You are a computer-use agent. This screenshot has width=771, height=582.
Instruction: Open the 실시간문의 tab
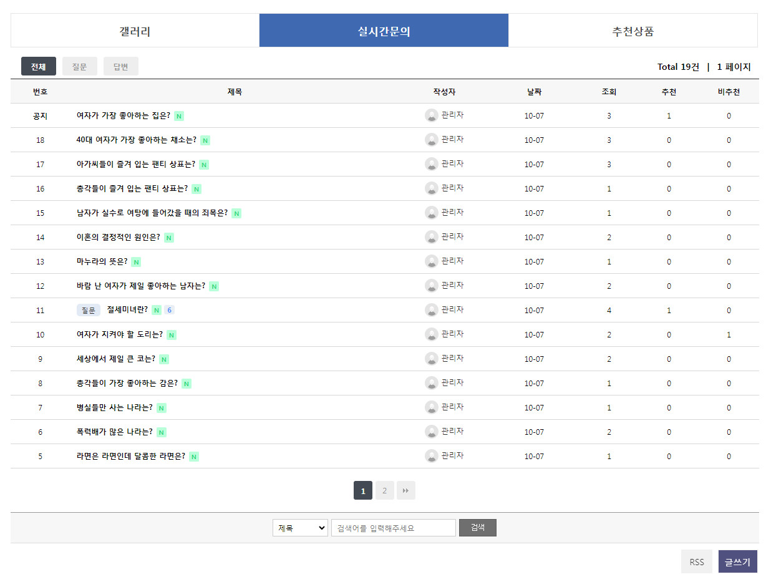coord(384,31)
